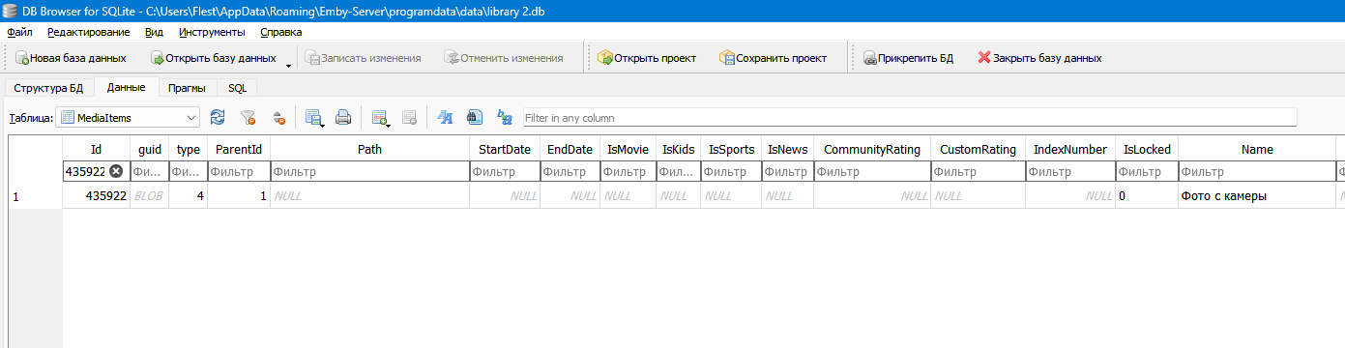The height and width of the screenshot is (348, 1345).
Task: Click the Path column filter field
Action: point(369,172)
